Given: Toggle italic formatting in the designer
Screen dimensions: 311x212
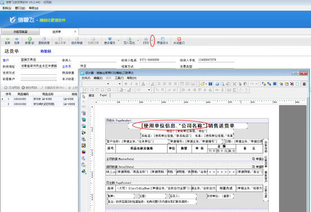Looking at the screenshot, I should [131, 84].
